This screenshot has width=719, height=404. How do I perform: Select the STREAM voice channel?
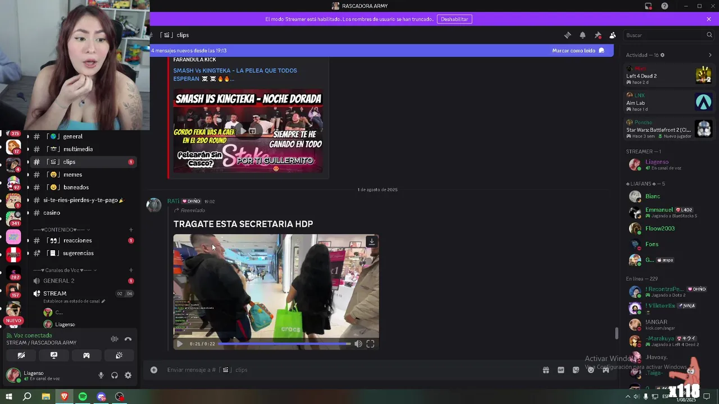(54, 293)
